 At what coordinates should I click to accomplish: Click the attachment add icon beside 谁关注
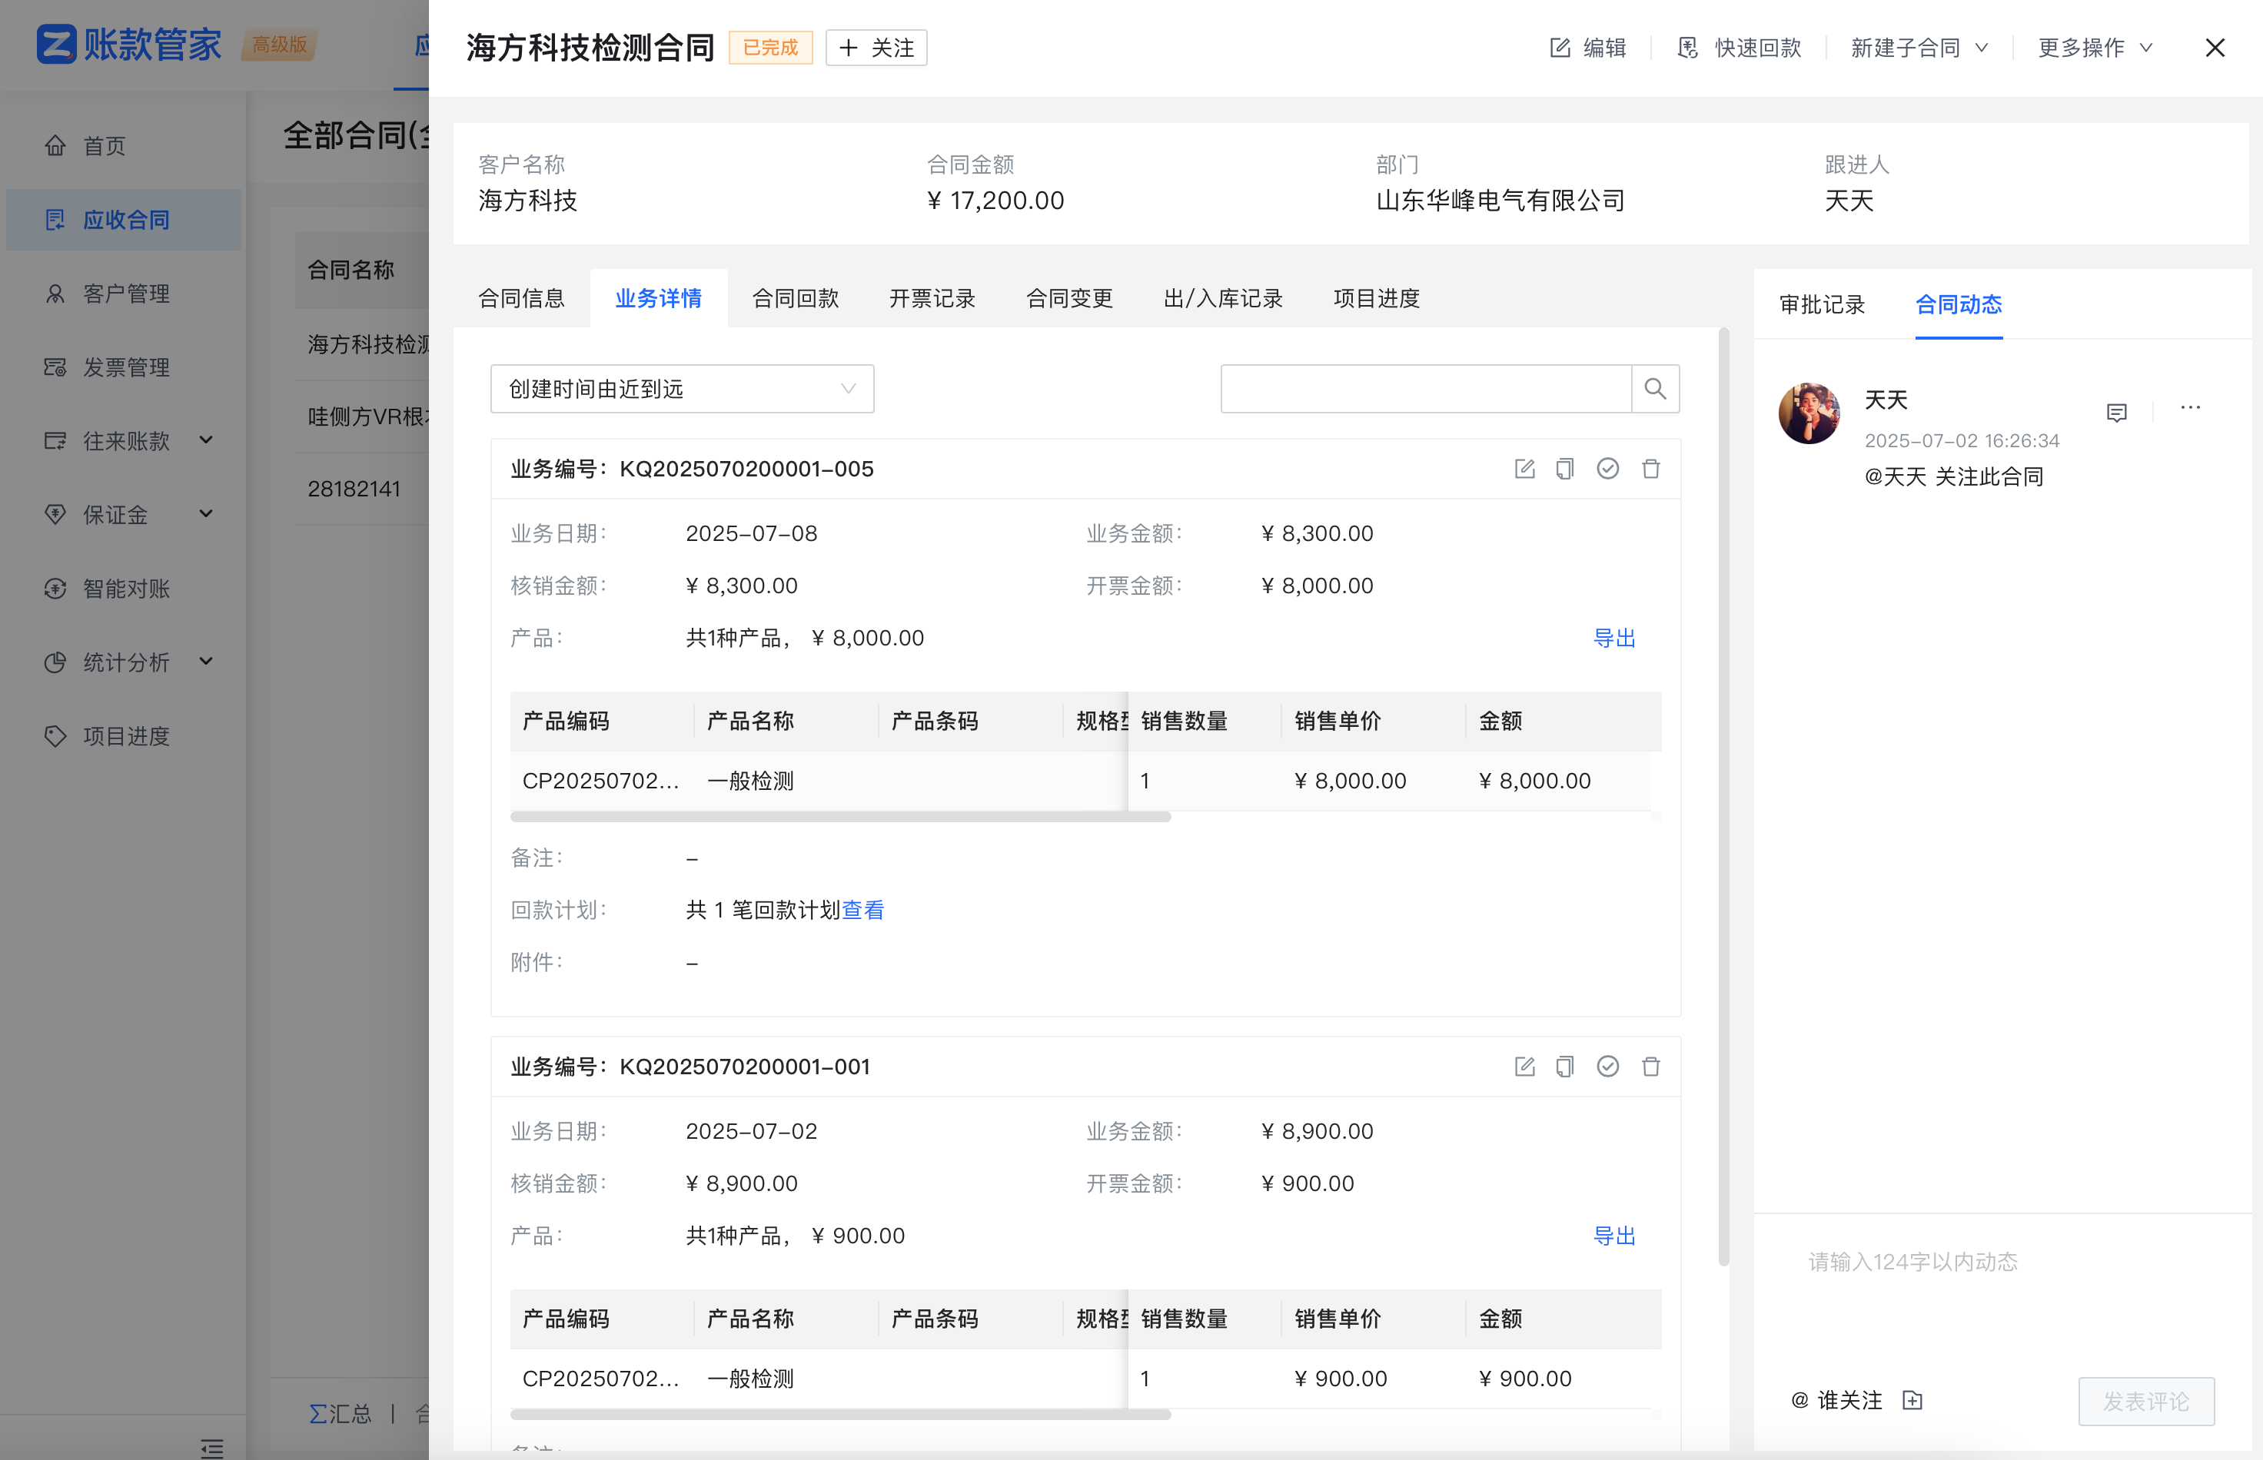(x=1913, y=1400)
